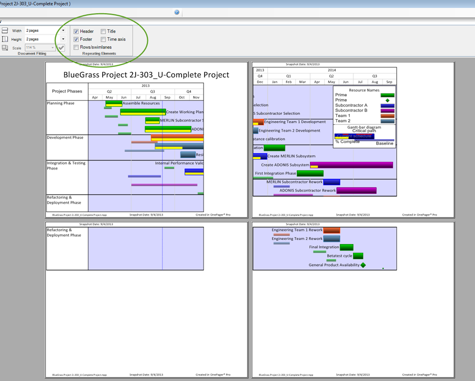Image resolution: width=475 pixels, height=381 pixels.
Task: Click the green Final Integration task bar
Action: [347, 247]
